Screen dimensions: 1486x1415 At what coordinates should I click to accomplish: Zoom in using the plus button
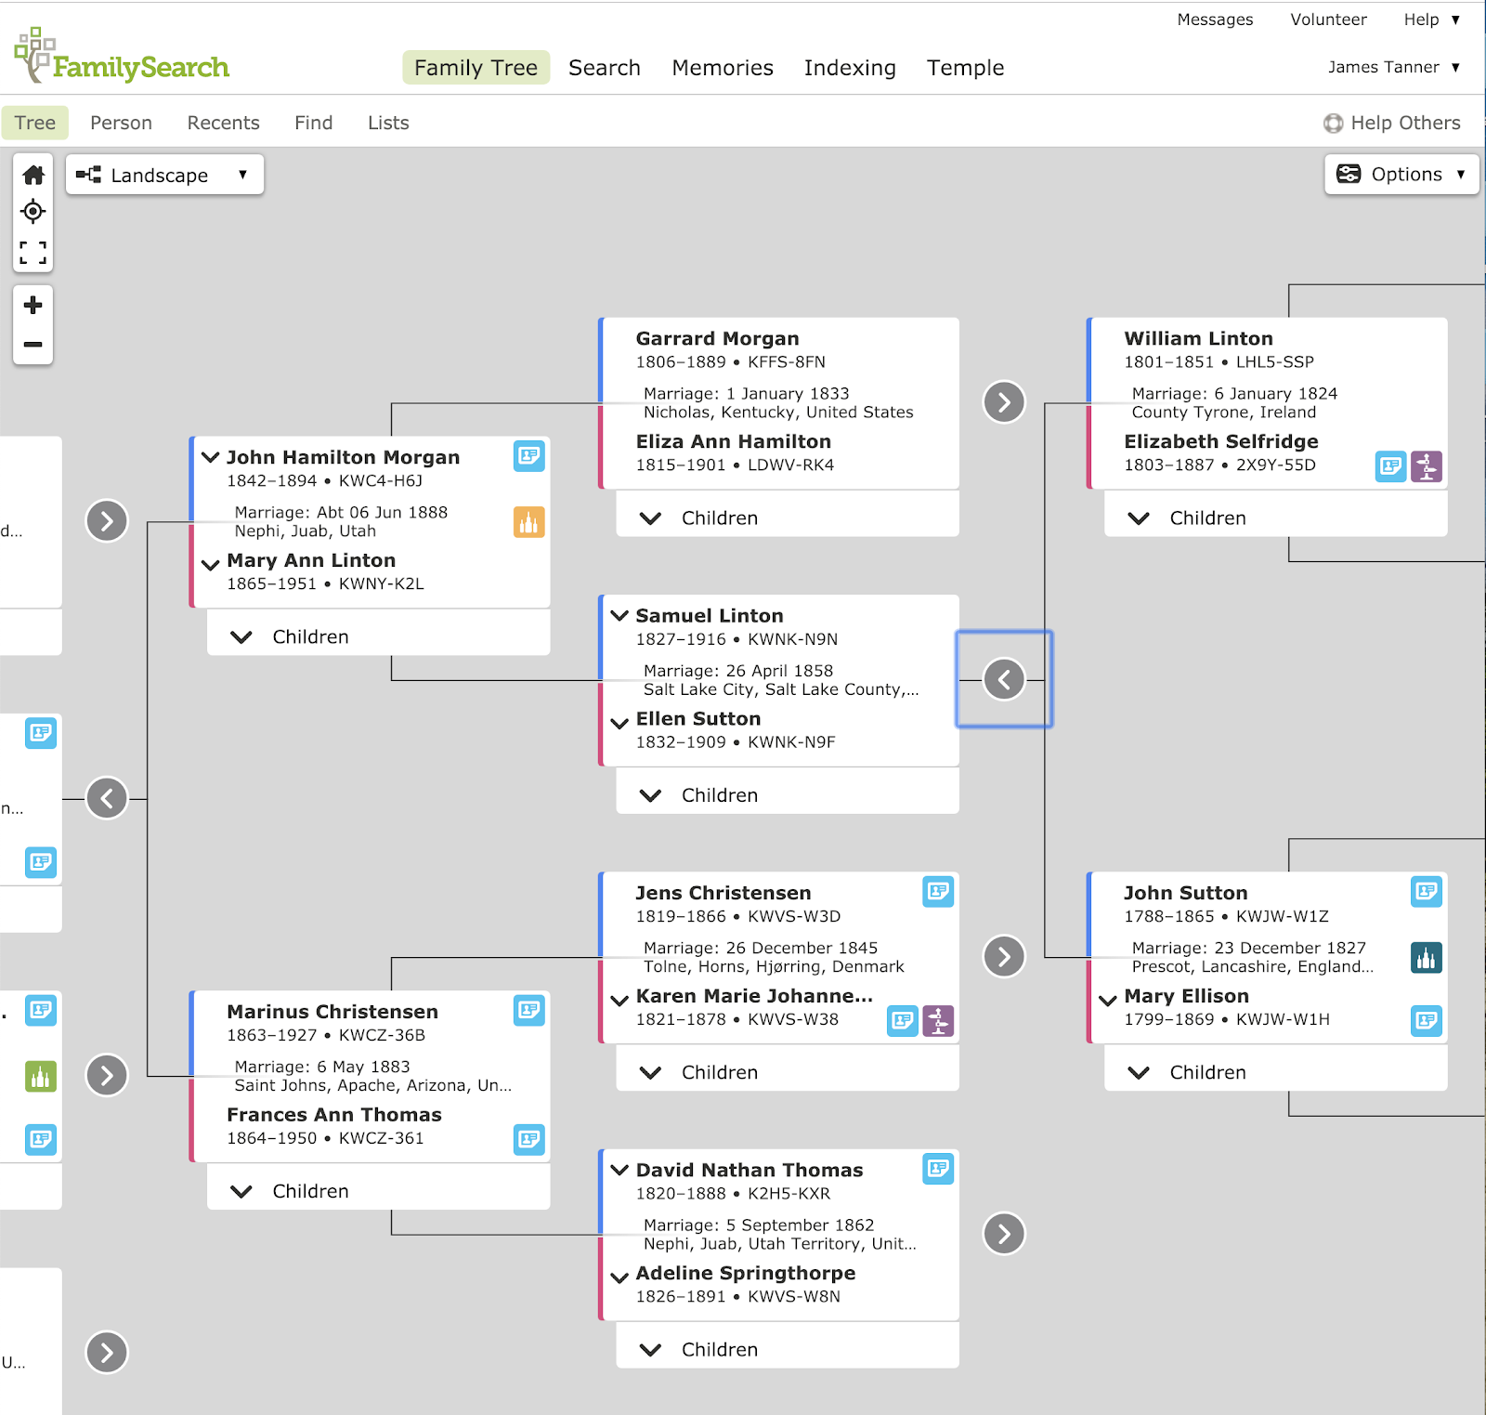click(33, 305)
